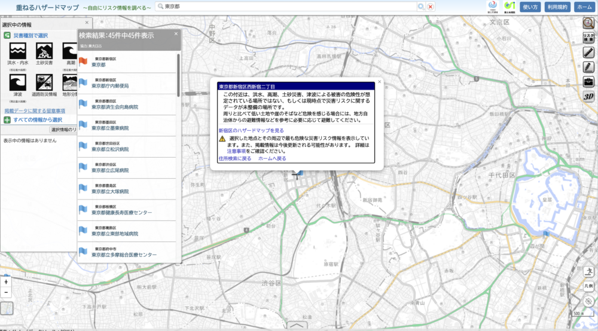Viewport: 598px width, 331px height.
Task: Open the 利用規約 terms button
Action: point(557,7)
